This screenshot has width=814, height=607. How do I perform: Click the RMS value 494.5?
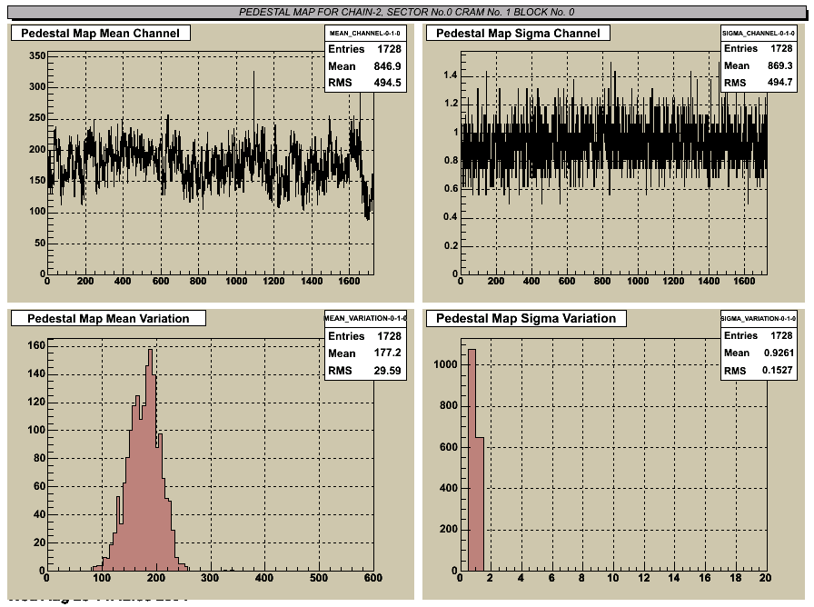[387, 83]
